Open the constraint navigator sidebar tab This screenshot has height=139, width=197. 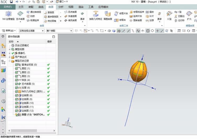pos(3,54)
